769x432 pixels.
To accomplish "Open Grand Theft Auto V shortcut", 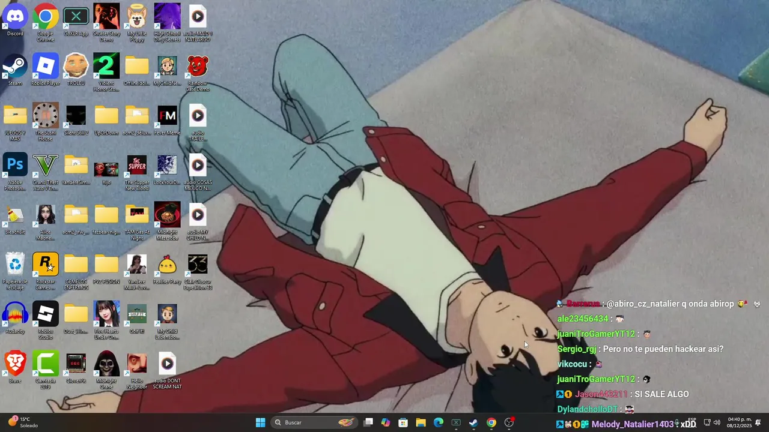I will [x=46, y=172].
